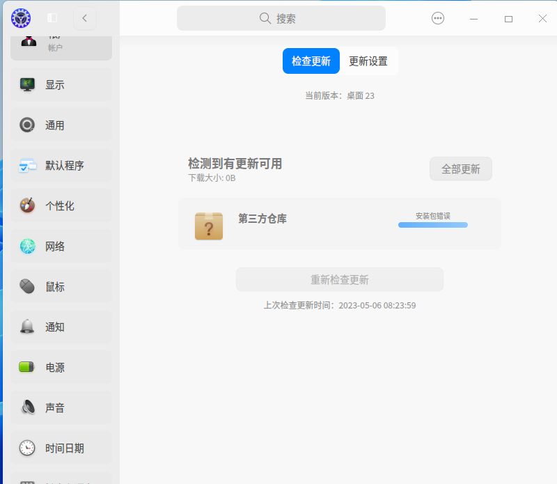
Task: Click the 搜索 search field
Action: (281, 18)
